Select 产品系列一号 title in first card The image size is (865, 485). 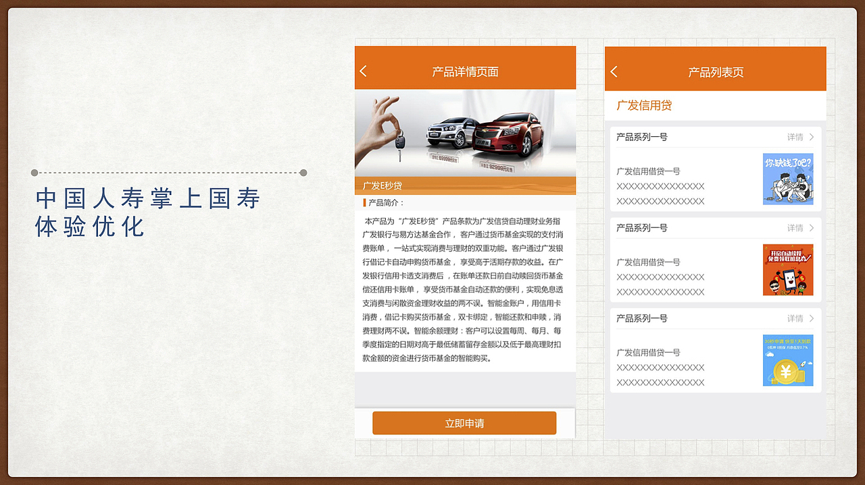click(642, 137)
